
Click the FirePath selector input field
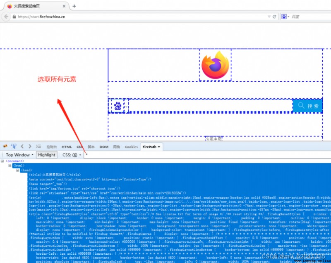click(208, 155)
